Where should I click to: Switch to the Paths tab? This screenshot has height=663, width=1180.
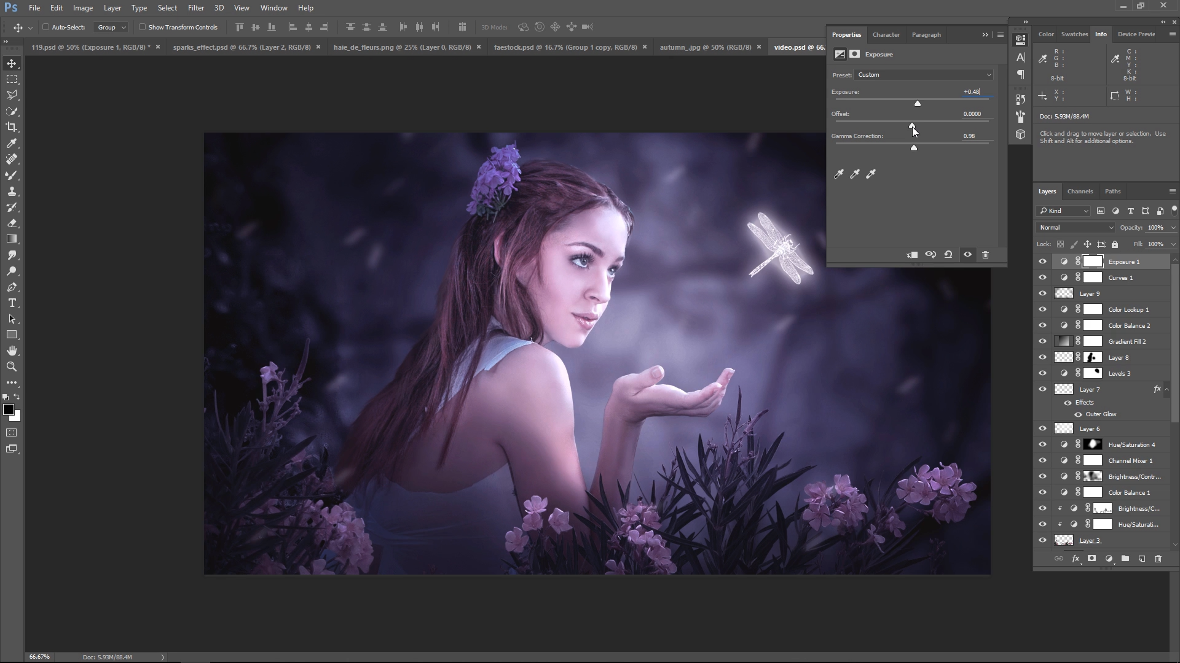(1112, 192)
